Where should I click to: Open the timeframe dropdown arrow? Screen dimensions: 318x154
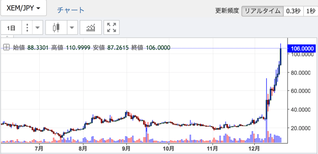tap(38, 27)
